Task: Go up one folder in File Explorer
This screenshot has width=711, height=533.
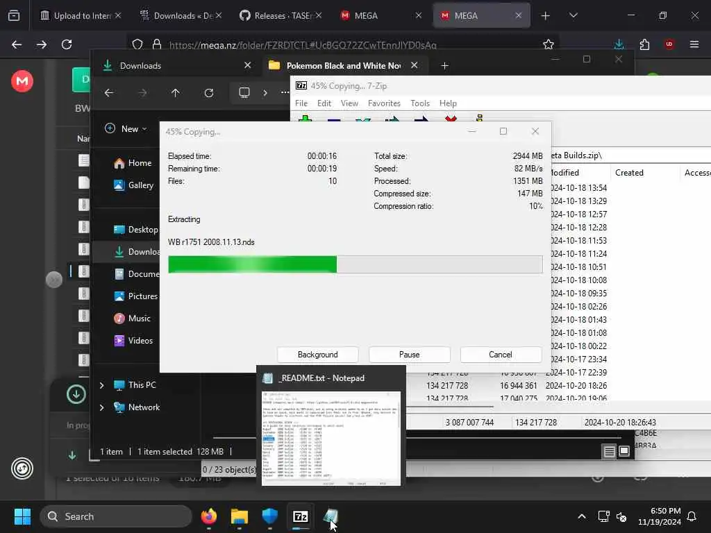Action: 176,93
